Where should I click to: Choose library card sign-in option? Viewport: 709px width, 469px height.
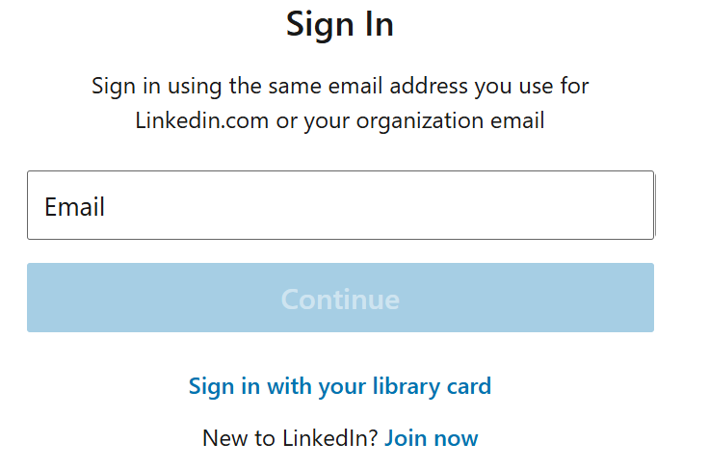pyautogui.click(x=340, y=386)
